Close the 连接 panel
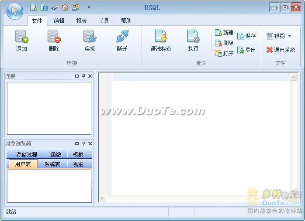Image resolution: width=305 pixels, height=221 pixels. (x=90, y=76)
